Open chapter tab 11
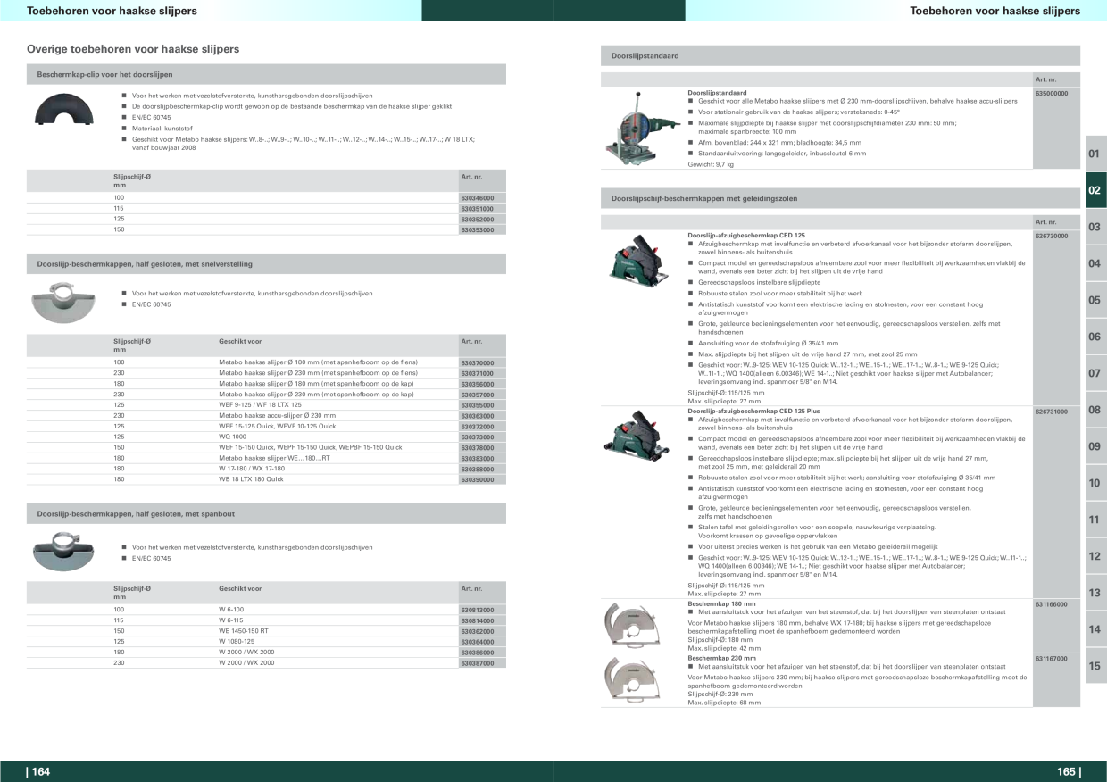 tap(1095, 520)
